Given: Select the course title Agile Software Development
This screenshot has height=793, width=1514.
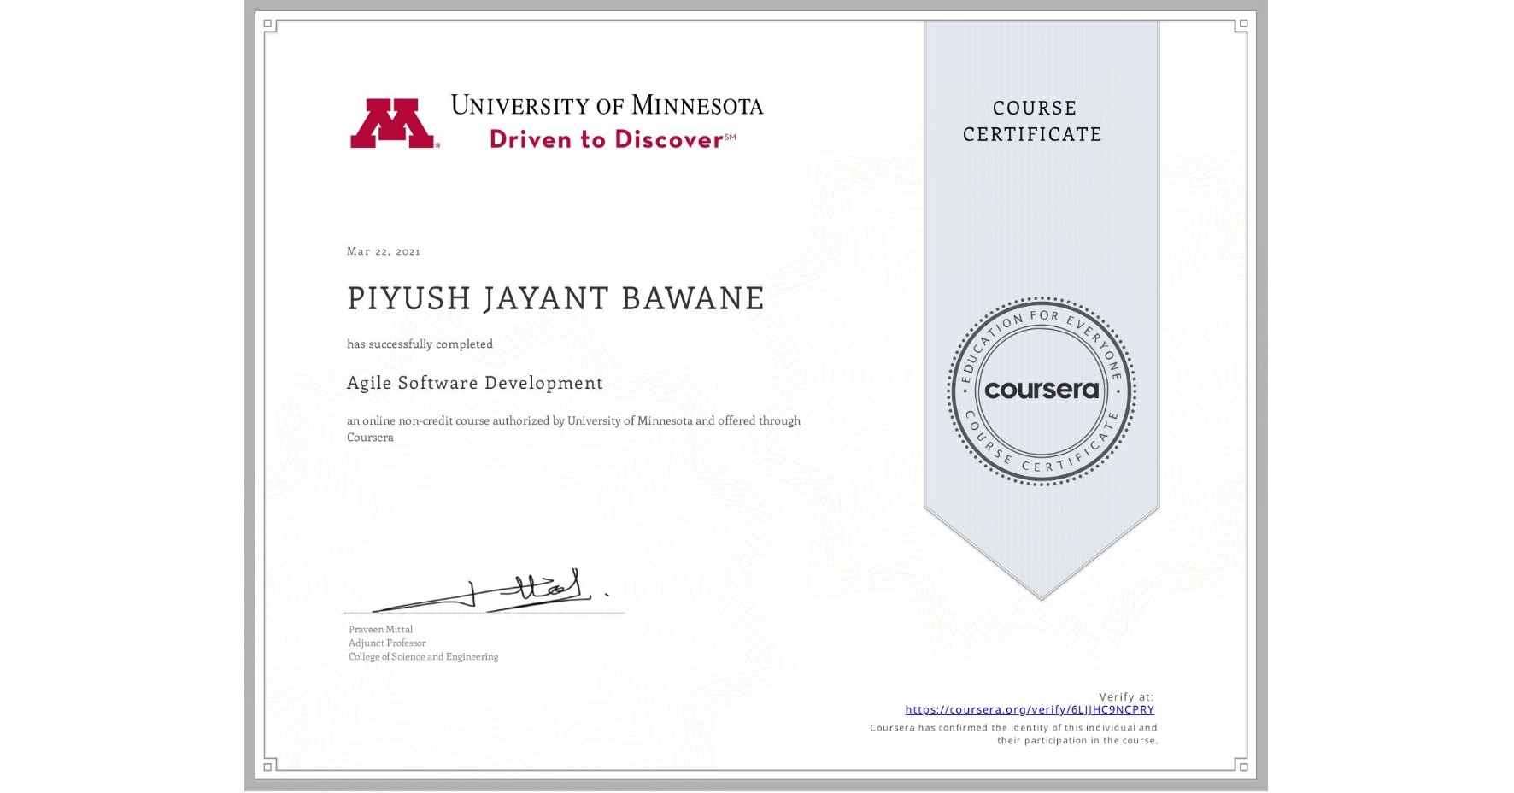Looking at the screenshot, I should click(x=474, y=384).
